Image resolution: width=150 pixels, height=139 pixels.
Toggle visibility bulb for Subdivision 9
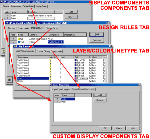50,73
